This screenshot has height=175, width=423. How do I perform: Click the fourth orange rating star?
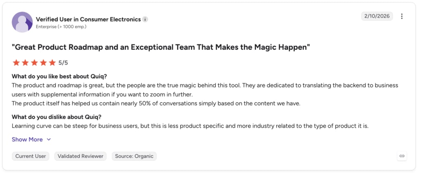(x=43, y=63)
